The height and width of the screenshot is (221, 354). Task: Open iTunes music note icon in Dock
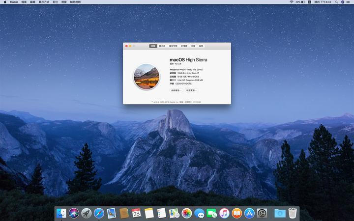(224, 213)
